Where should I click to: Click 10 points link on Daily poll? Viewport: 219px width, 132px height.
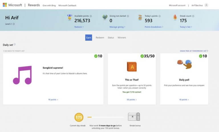184,99
